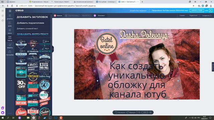Image resolution: width=214 pixels, height=120 pixels.
Task: Open the zoom percentage dropdown
Action: pyautogui.click(x=145, y=113)
